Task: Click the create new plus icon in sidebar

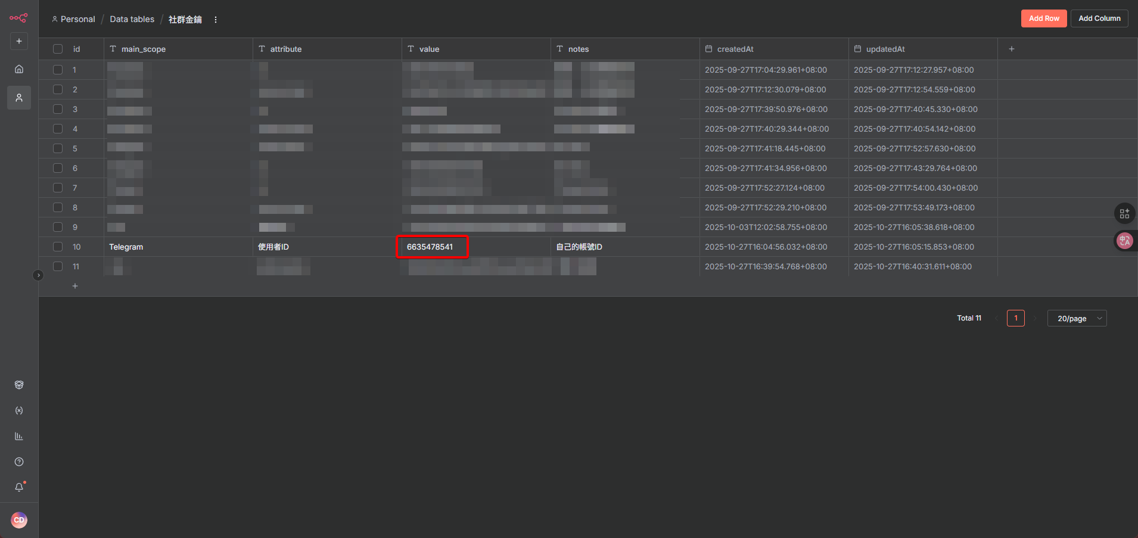Action: tap(19, 41)
